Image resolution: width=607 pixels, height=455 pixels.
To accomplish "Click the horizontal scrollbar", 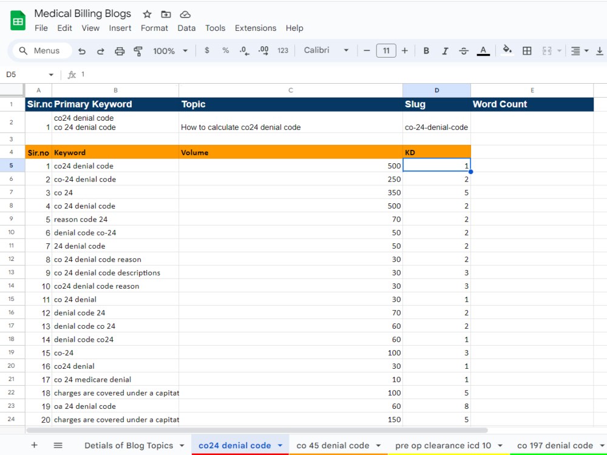I will pos(257,430).
